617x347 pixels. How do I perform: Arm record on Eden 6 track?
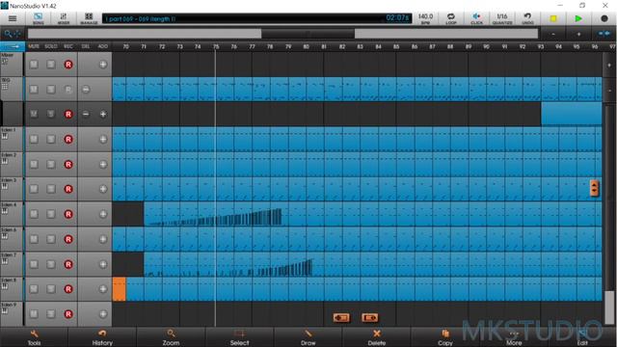(x=68, y=239)
